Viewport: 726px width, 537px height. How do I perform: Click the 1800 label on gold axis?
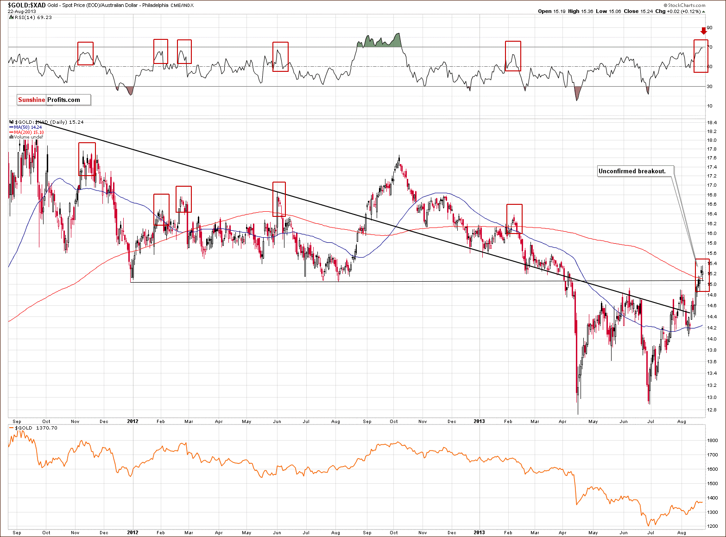(713, 441)
